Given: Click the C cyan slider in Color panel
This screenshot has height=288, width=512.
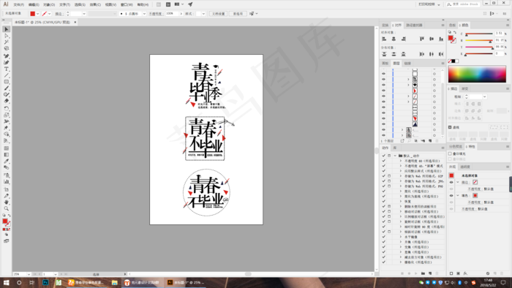Looking at the screenshot, I should coord(479,34).
